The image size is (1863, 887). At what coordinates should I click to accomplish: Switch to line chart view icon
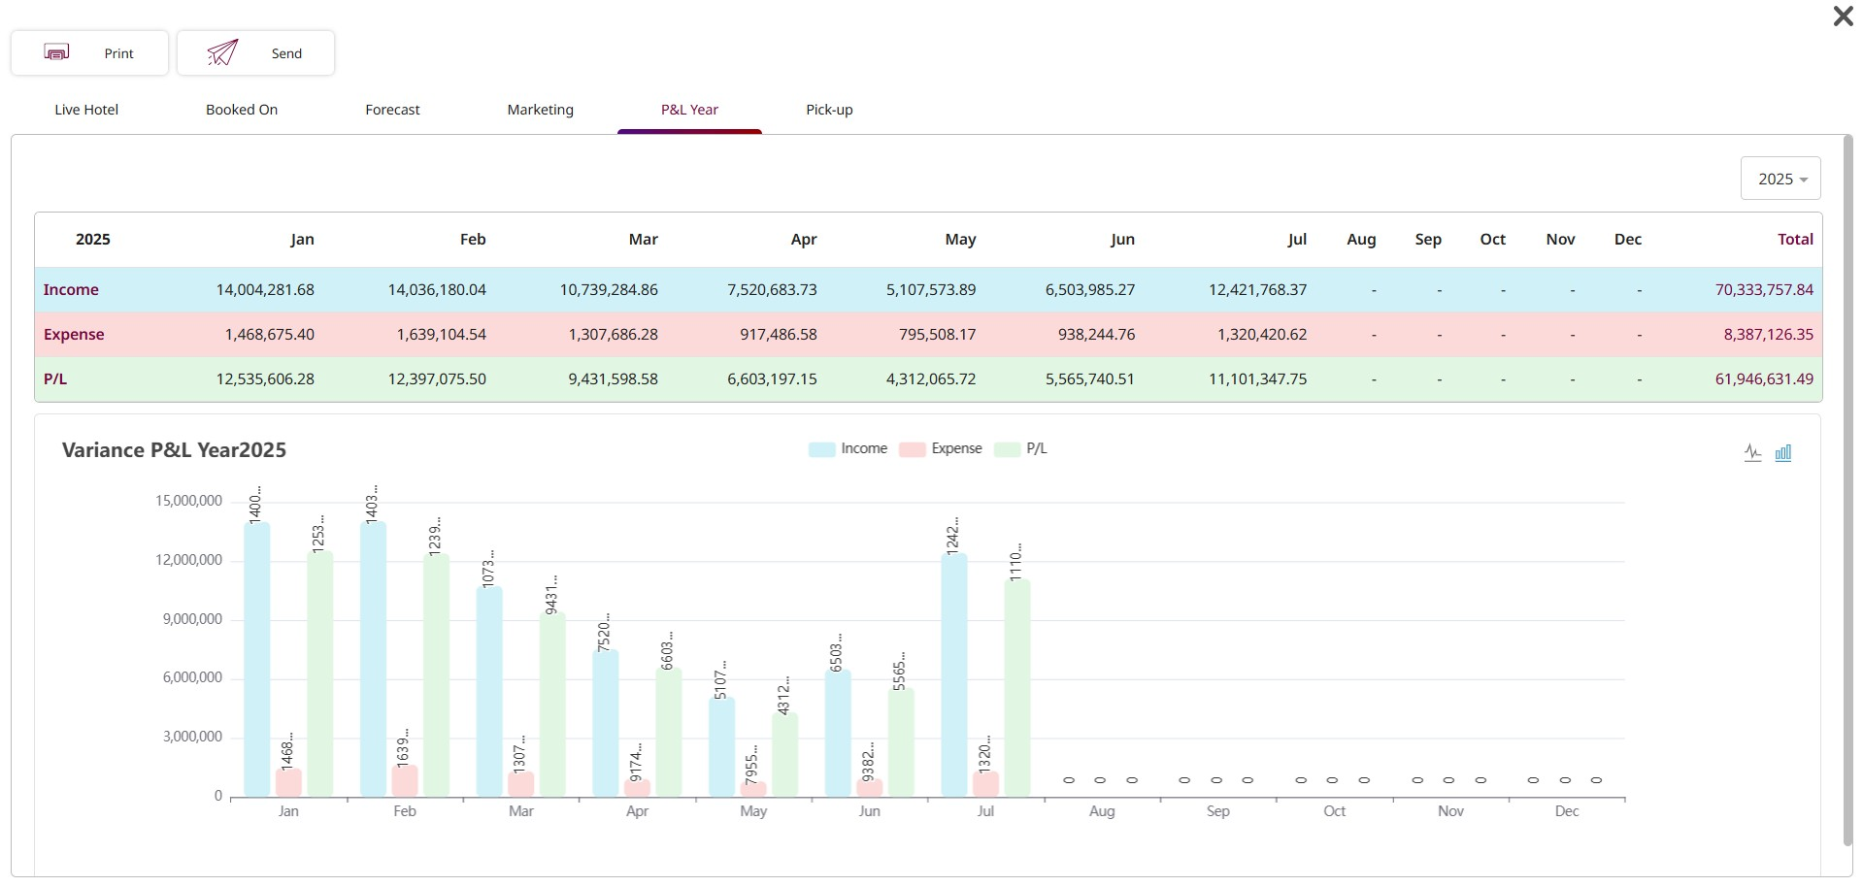click(1752, 453)
